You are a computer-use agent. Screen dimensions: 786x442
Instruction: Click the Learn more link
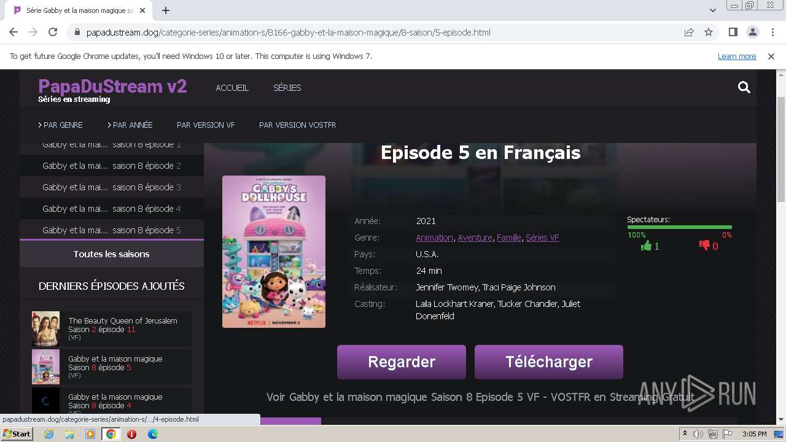(737, 56)
